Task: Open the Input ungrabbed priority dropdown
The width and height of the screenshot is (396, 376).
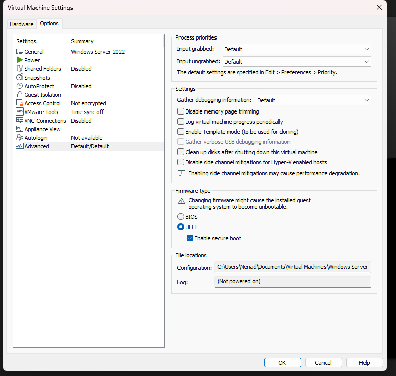Action: click(297, 62)
